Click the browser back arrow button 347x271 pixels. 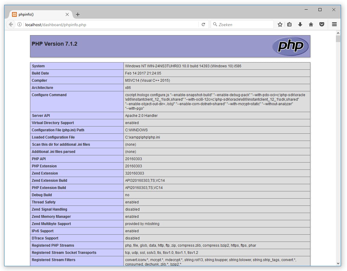point(11,24)
